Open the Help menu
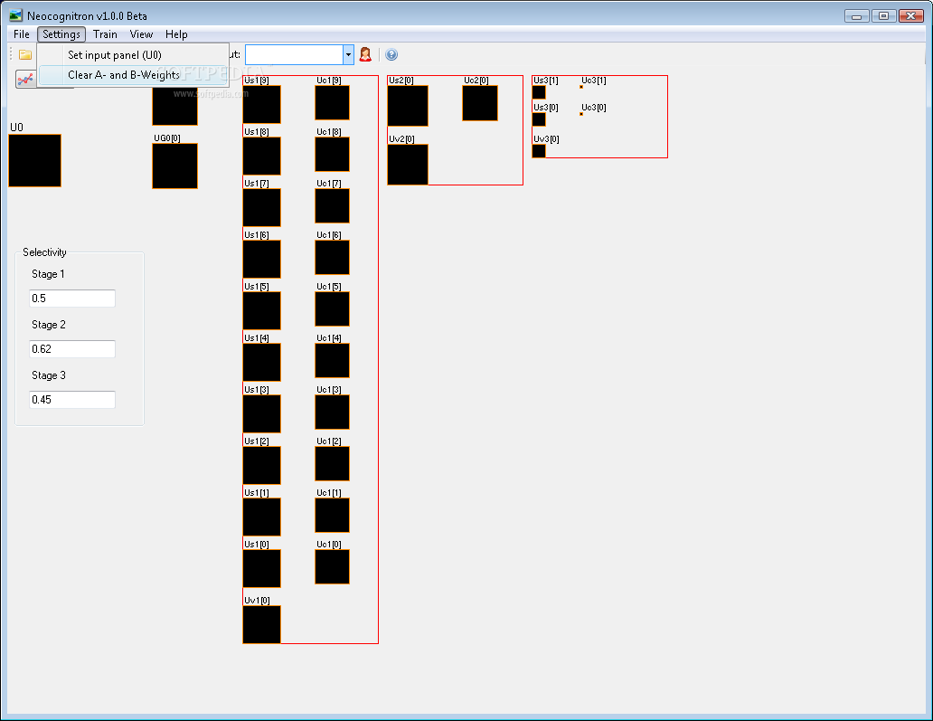933x721 pixels. pyautogui.click(x=176, y=34)
